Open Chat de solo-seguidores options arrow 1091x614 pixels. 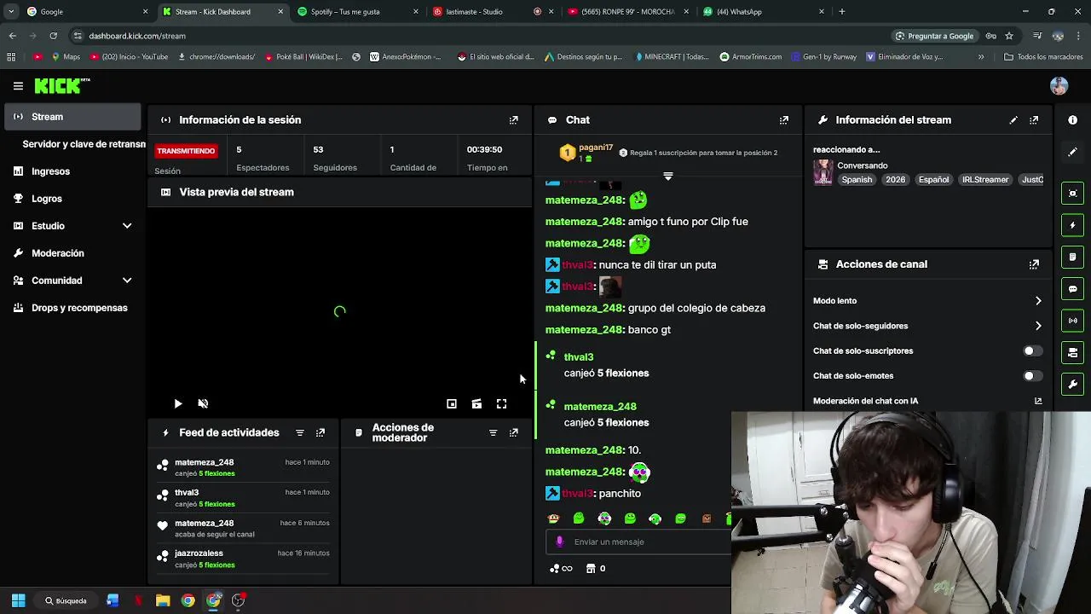[x=1038, y=326]
